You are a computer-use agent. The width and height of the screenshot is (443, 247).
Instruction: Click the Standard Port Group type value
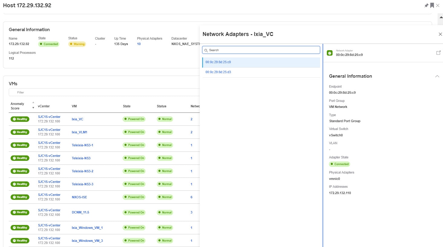pos(345,121)
